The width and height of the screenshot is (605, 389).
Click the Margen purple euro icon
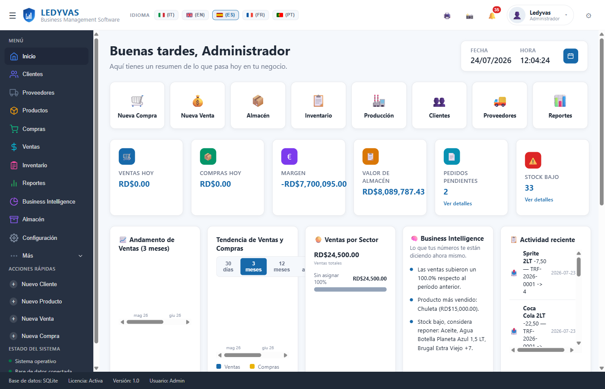tap(289, 156)
